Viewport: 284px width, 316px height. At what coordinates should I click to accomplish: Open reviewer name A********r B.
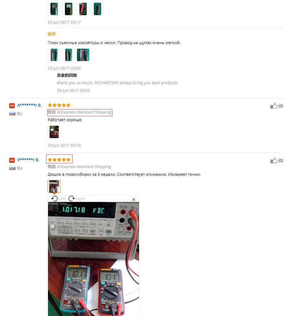(29, 105)
